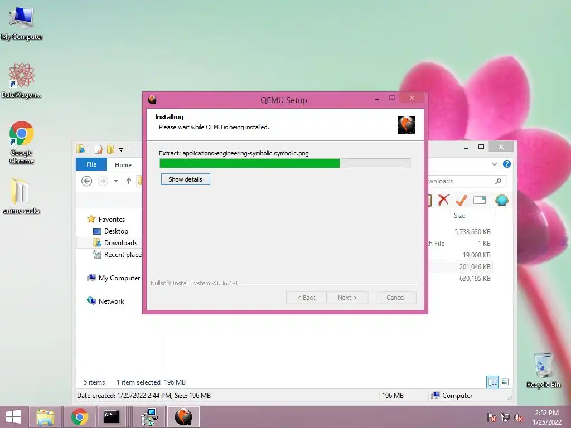
Task: Click Downloads folder icon in Explorer title bar
Action: (x=81, y=149)
